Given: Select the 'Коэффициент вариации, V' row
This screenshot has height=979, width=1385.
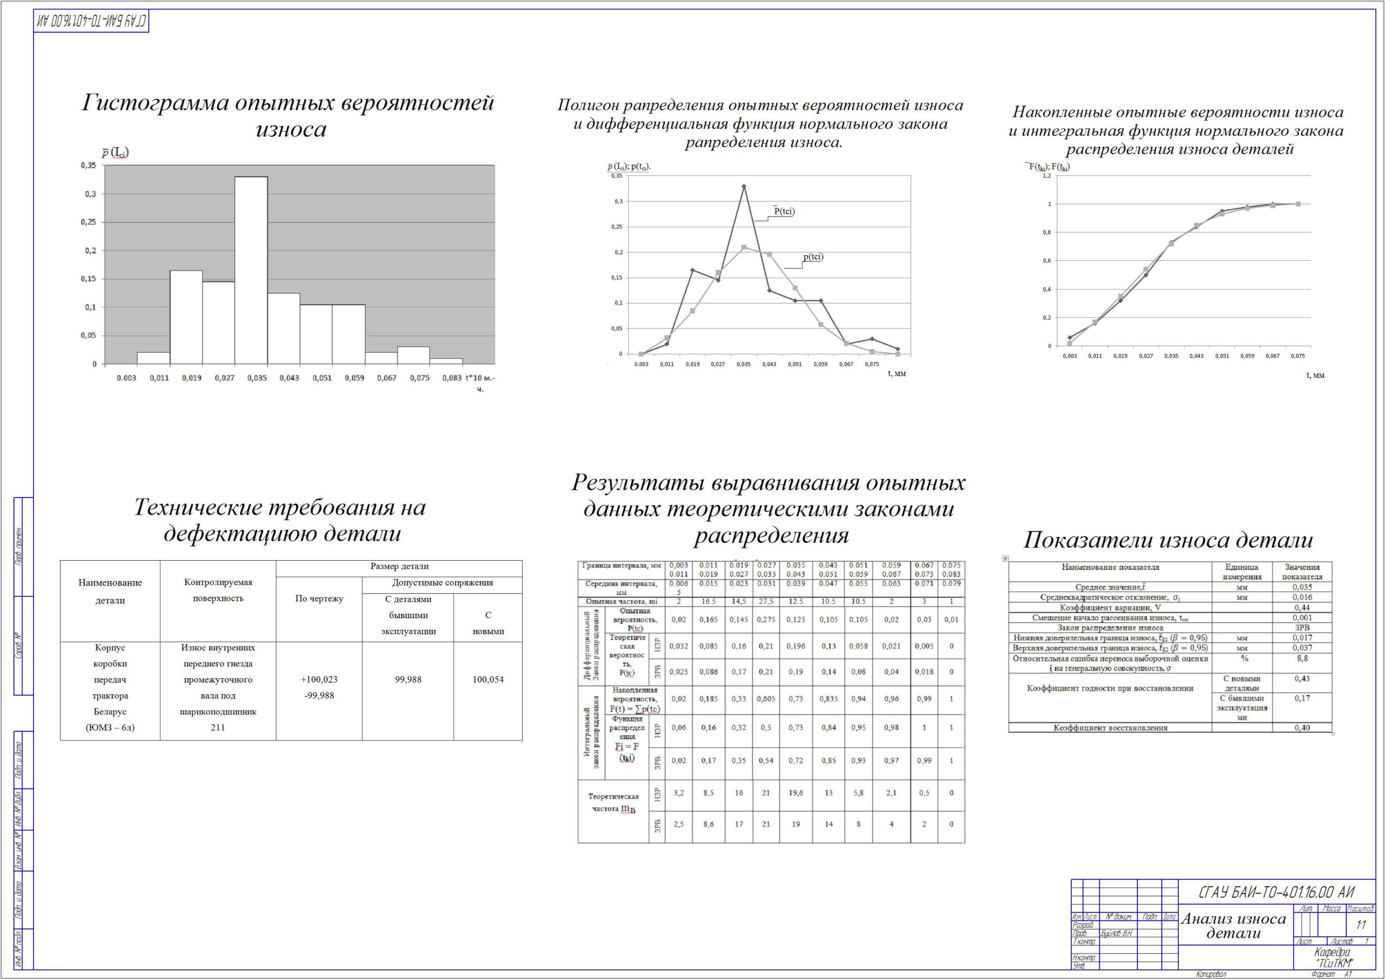Looking at the screenshot, I should pyautogui.click(x=1170, y=607).
